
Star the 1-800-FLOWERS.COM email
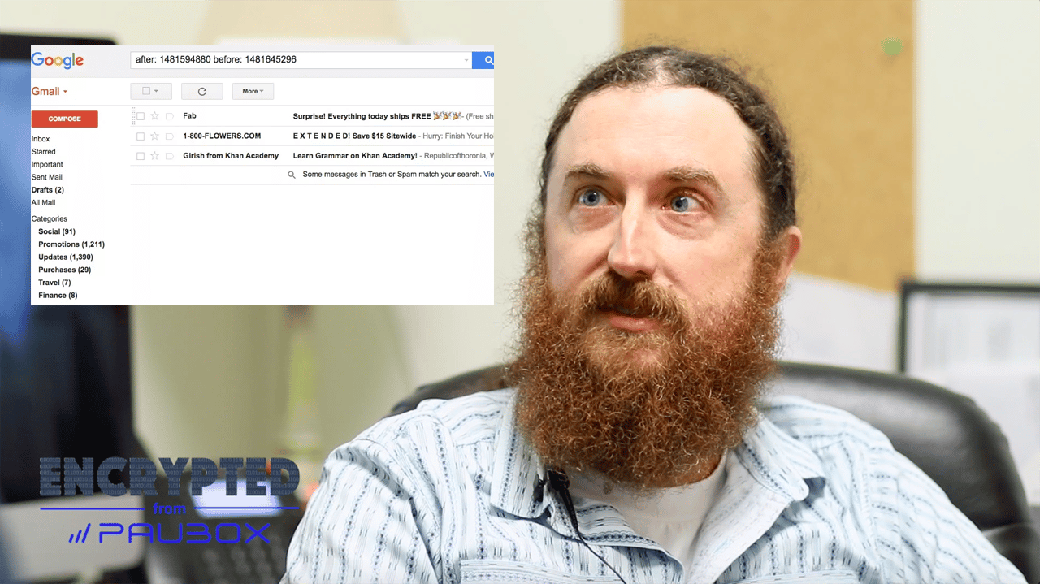(155, 136)
